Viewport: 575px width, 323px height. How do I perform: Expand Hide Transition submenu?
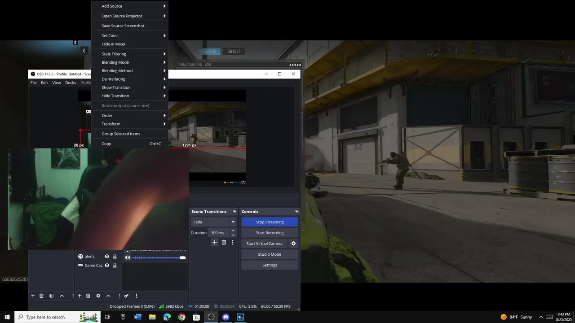(x=130, y=96)
